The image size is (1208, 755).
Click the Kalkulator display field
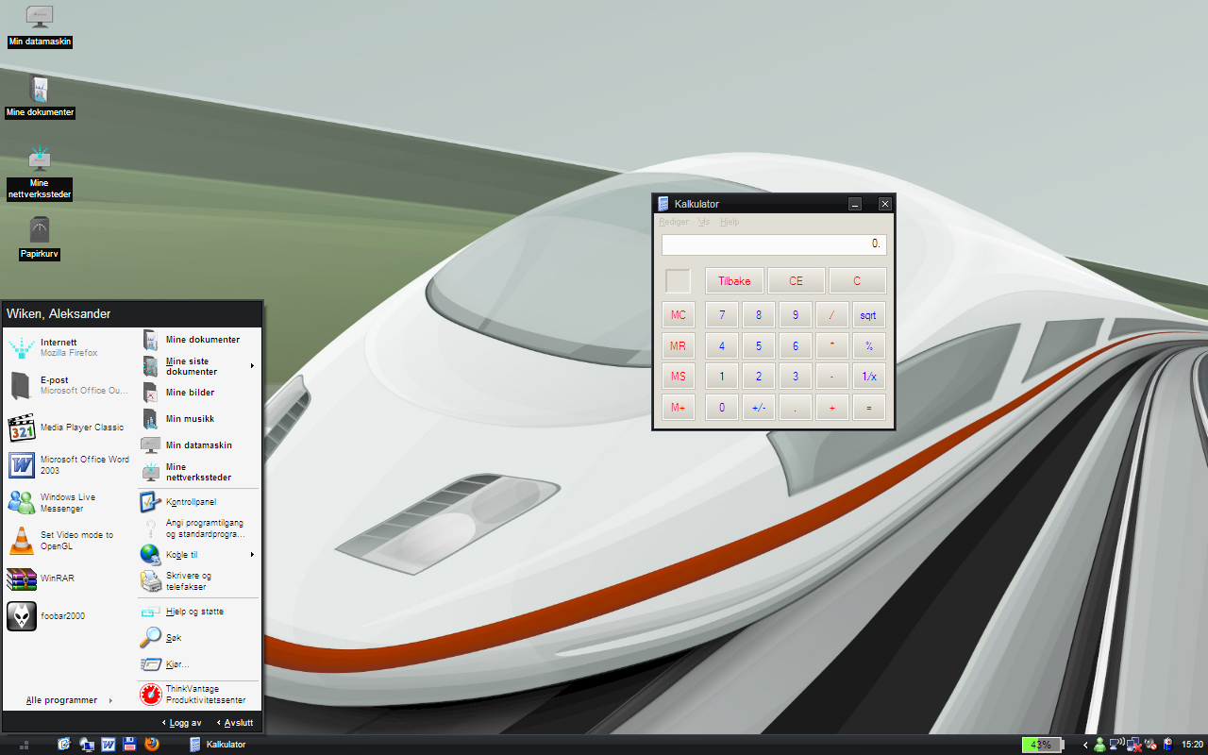coord(774,244)
